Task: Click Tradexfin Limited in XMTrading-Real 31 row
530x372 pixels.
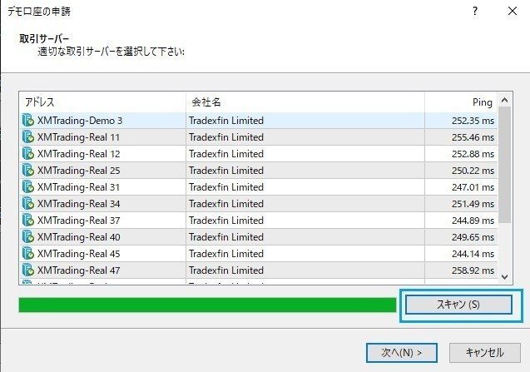Action: point(226,186)
